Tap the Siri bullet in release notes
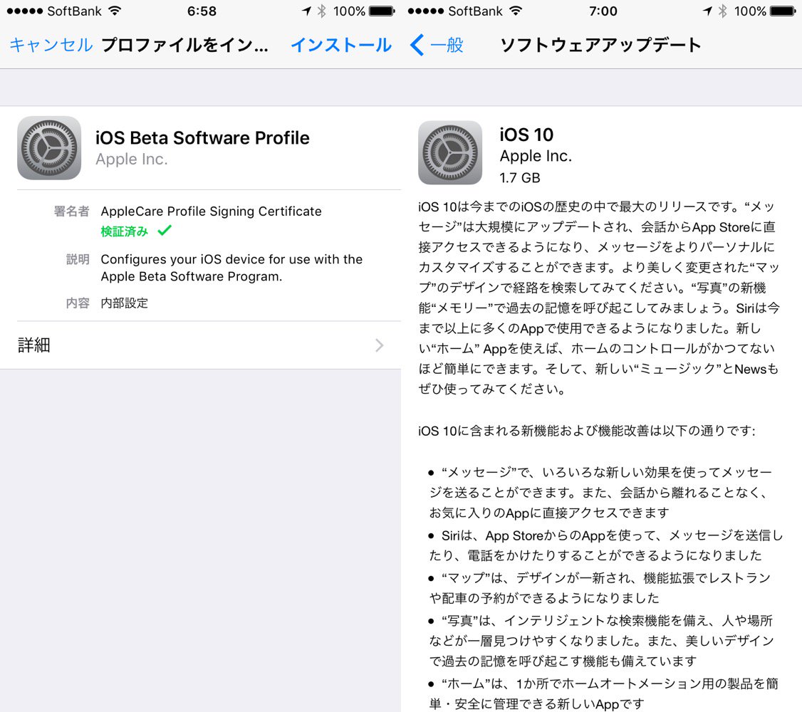This screenshot has height=712, width=802. 605,545
